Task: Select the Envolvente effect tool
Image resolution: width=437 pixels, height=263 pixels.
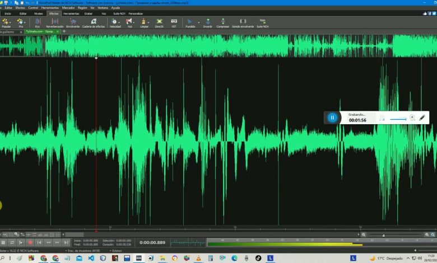Action: 73,22
